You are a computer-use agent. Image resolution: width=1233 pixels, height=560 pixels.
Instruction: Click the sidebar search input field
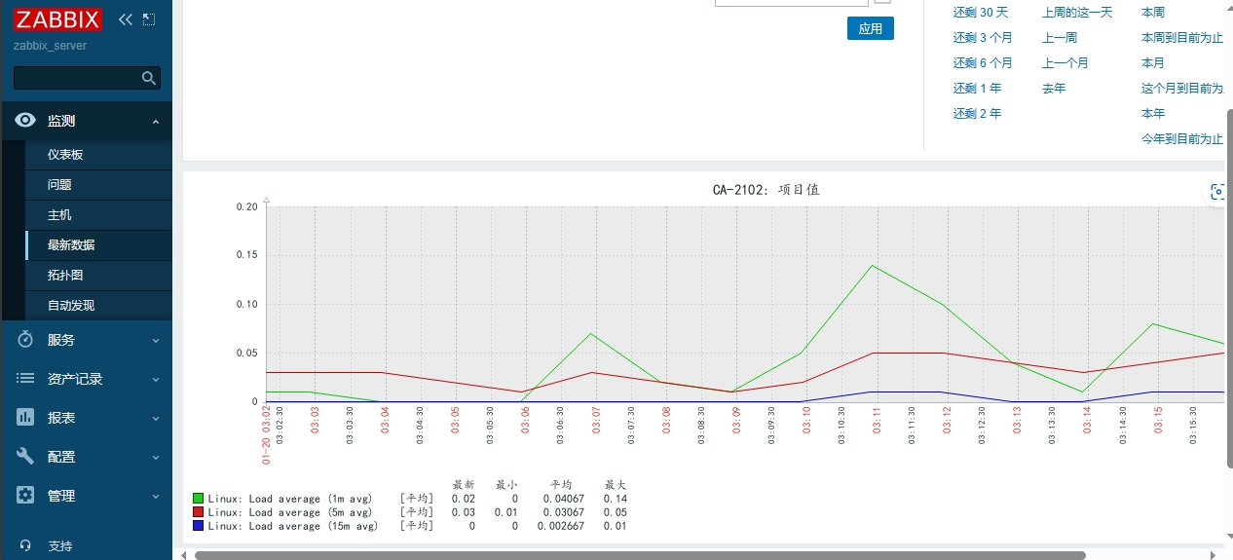(x=76, y=78)
